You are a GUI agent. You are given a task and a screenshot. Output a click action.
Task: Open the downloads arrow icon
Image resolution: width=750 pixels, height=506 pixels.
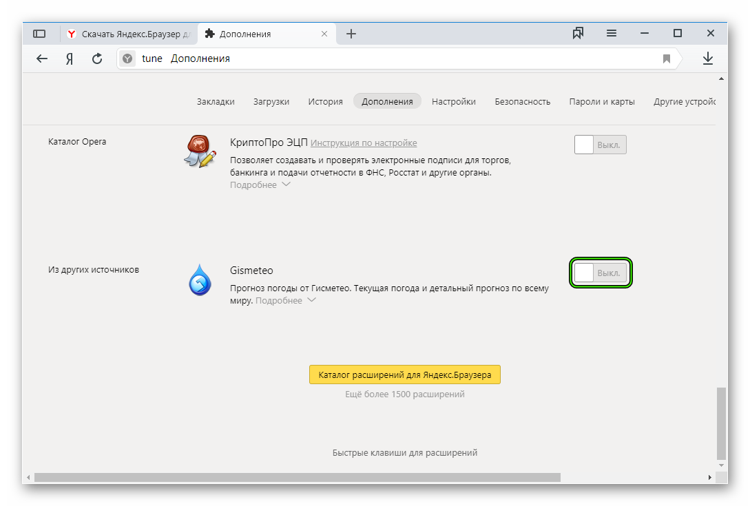point(708,59)
